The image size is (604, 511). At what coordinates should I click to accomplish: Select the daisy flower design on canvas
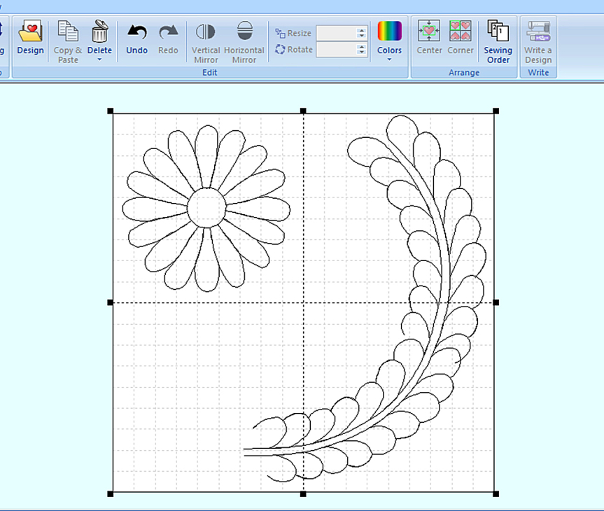206,207
